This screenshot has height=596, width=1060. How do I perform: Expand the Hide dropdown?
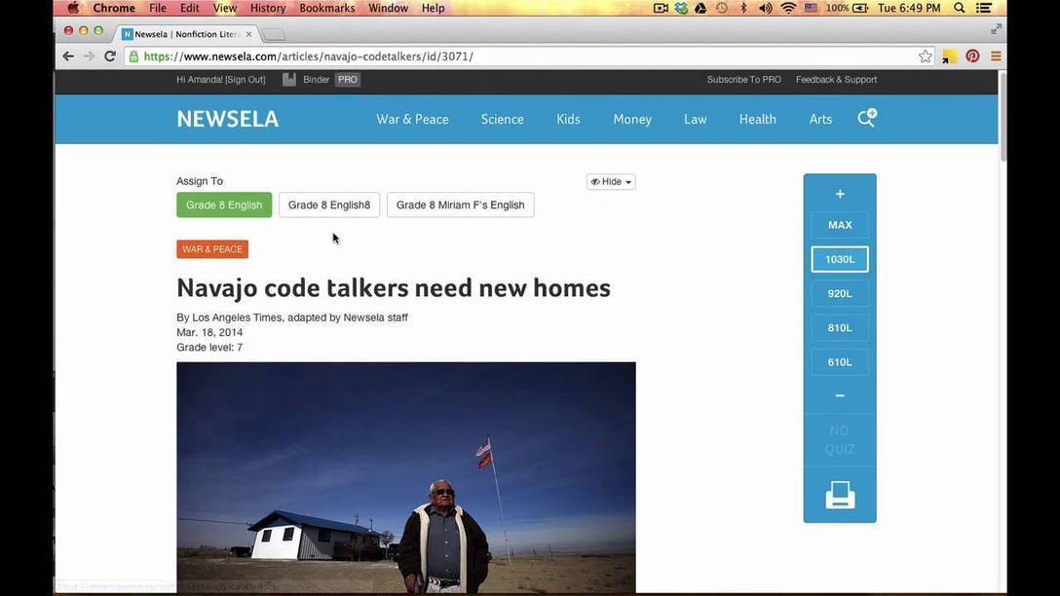611,182
